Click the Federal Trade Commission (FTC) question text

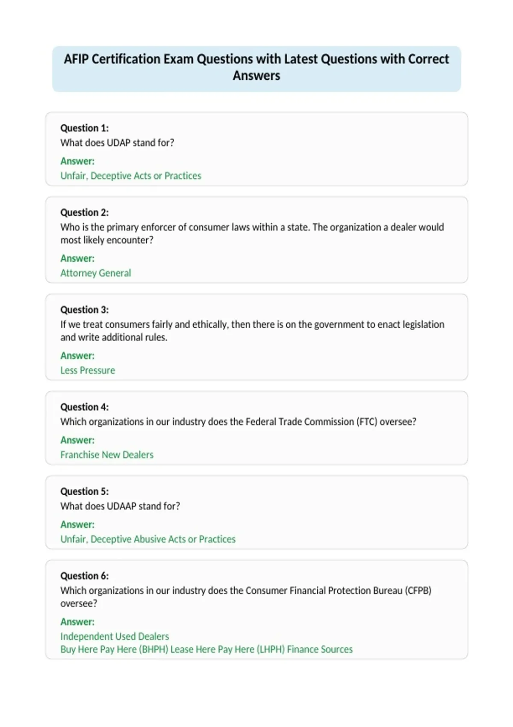point(238,421)
